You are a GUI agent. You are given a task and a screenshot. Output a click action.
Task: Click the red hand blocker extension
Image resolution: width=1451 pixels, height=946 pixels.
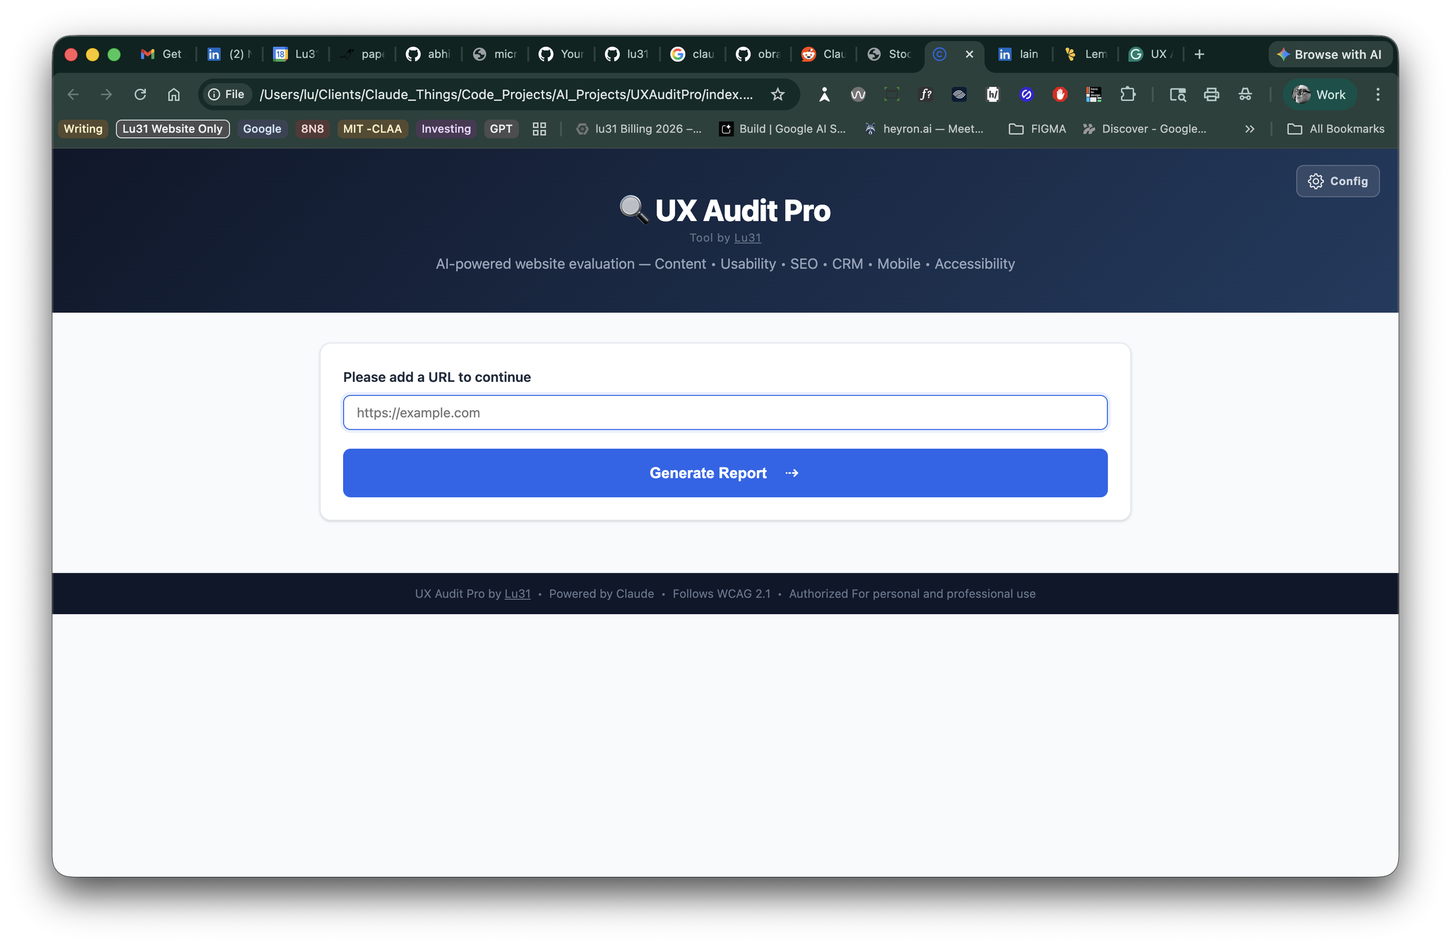tap(1060, 95)
